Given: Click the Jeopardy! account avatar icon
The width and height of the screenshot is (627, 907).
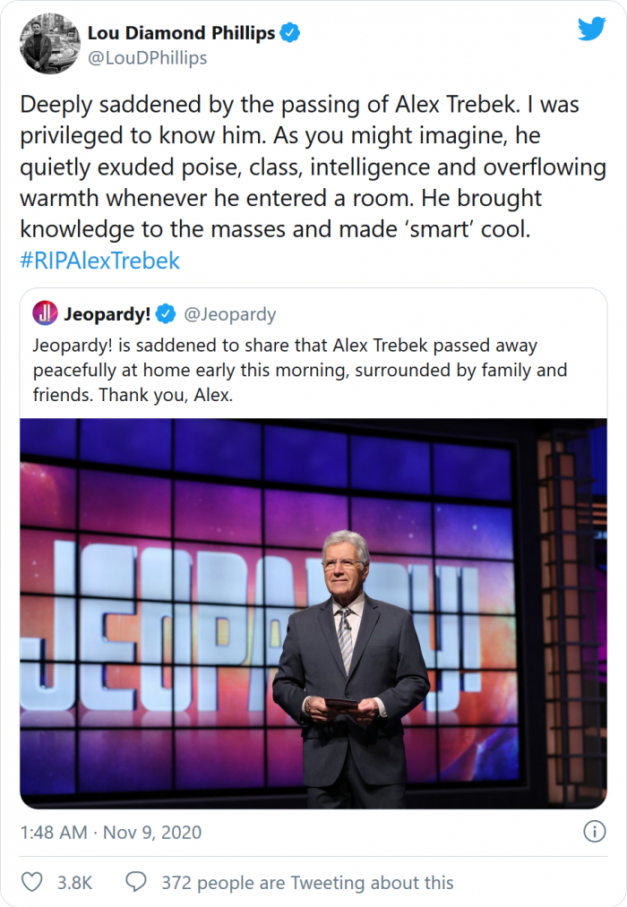Looking at the screenshot, I should [45, 313].
